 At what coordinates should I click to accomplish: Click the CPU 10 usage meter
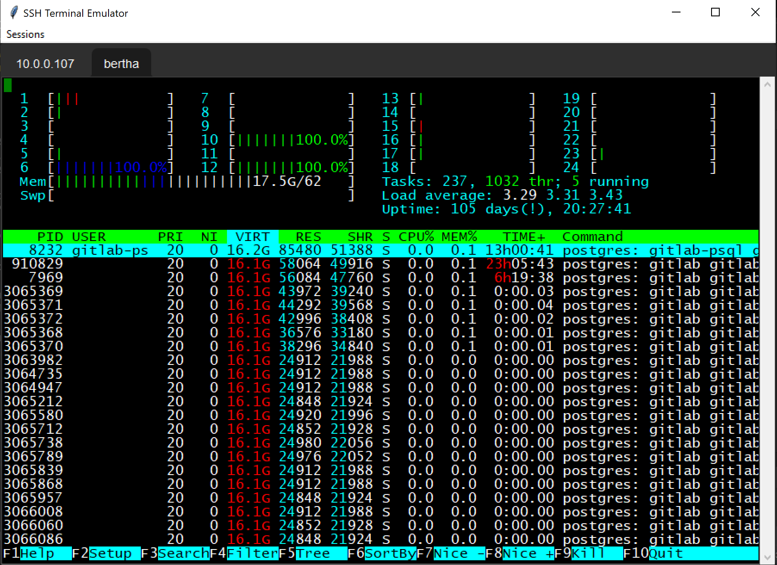278,140
